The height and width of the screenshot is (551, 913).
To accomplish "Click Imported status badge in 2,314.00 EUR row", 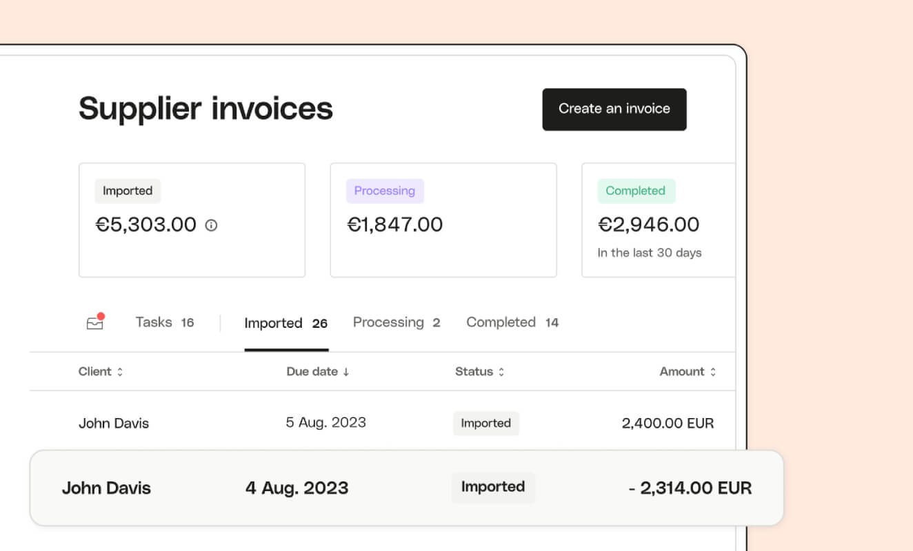I will pyautogui.click(x=493, y=487).
